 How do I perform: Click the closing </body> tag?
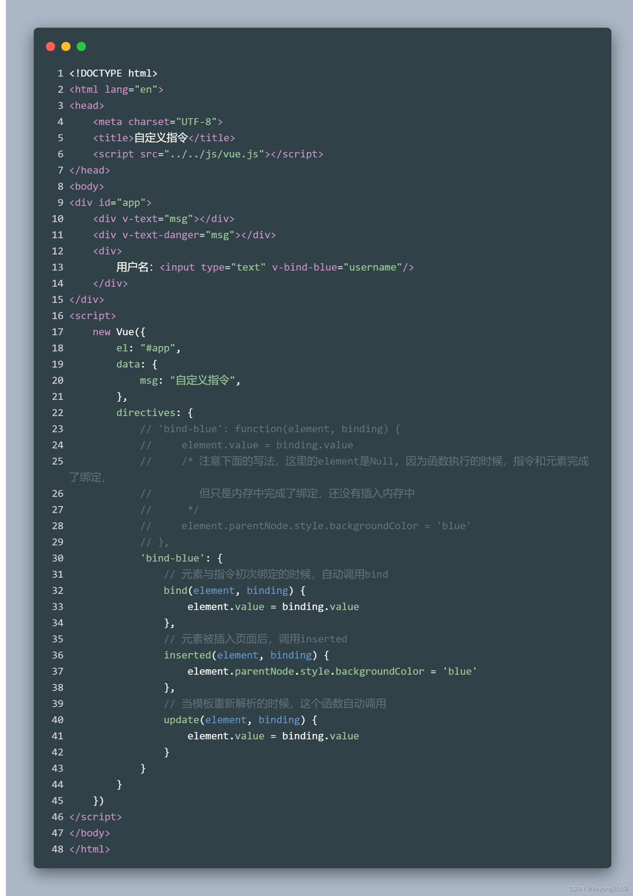[90, 833]
